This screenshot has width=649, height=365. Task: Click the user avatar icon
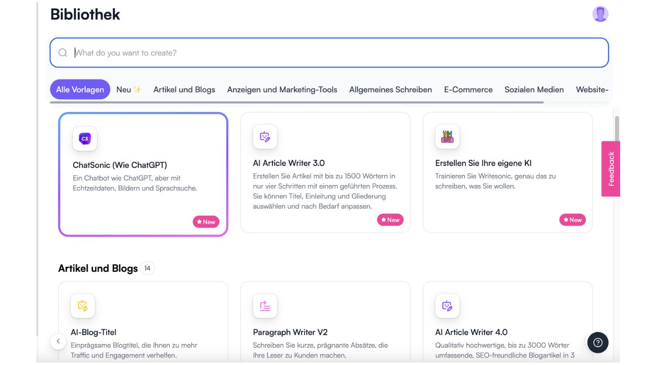point(600,14)
